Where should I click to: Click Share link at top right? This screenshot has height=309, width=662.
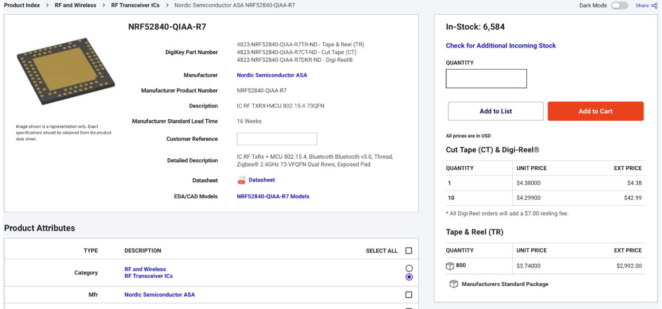(x=642, y=6)
